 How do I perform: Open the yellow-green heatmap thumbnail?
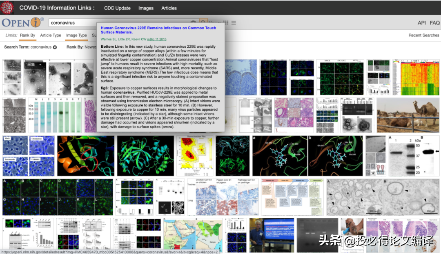point(416,77)
